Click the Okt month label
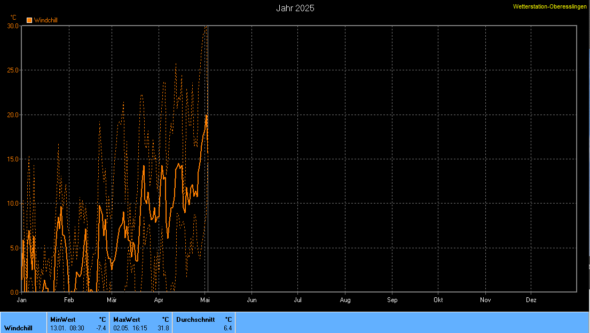Viewport: 590px width, 333px height. (x=438, y=300)
